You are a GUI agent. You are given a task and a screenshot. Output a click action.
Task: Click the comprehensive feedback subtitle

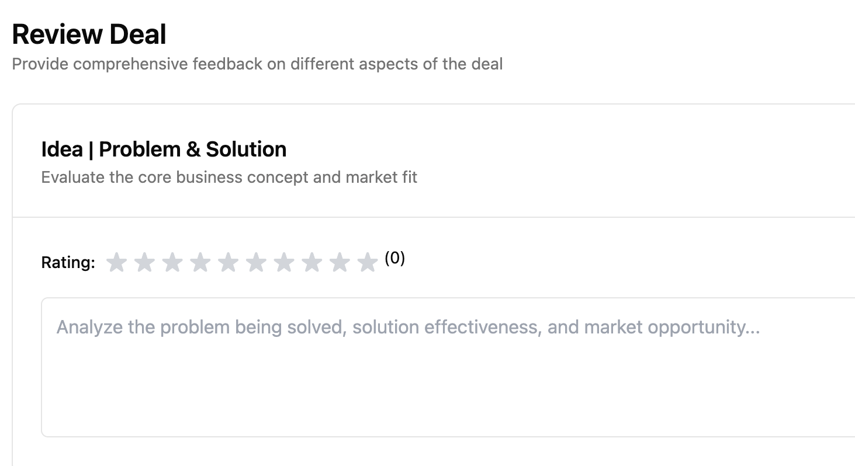257,64
